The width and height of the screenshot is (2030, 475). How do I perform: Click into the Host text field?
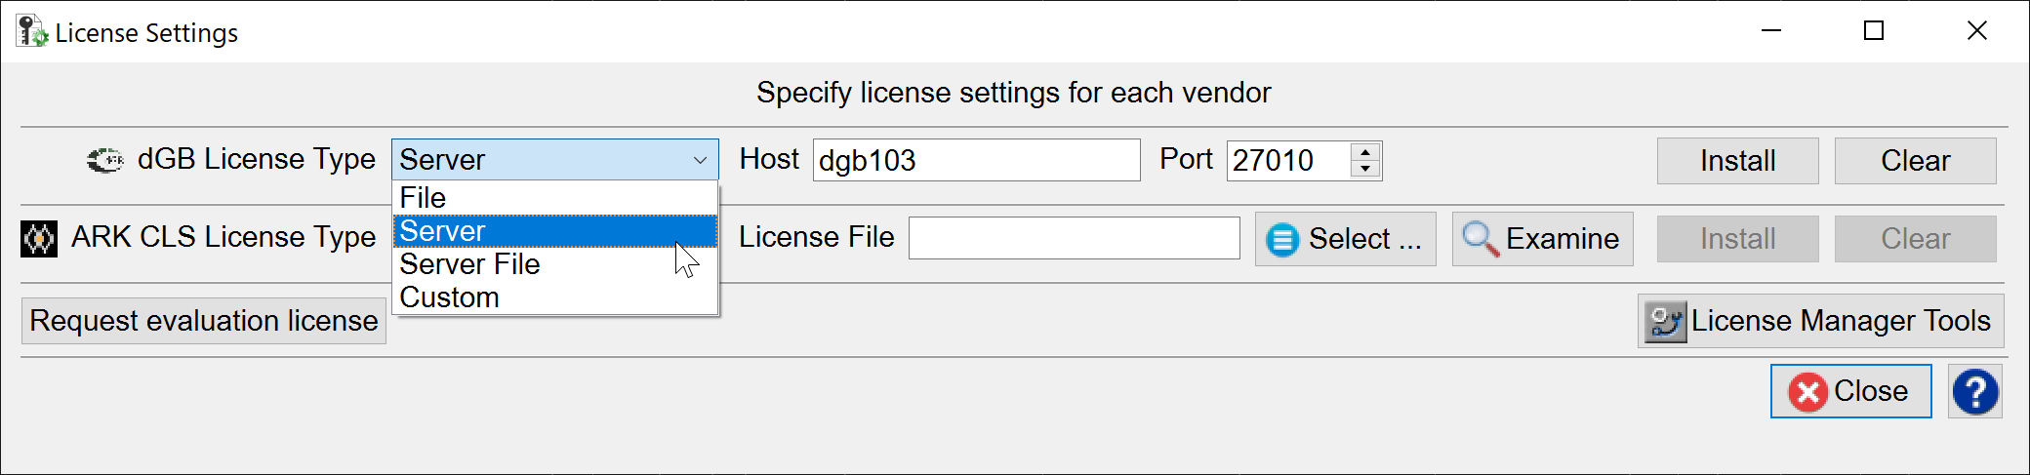(976, 160)
